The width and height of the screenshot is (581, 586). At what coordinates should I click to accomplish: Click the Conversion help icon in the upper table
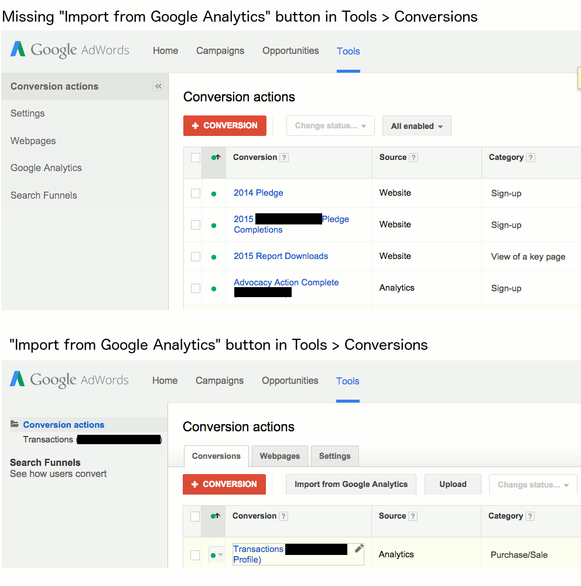[x=284, y=158]
